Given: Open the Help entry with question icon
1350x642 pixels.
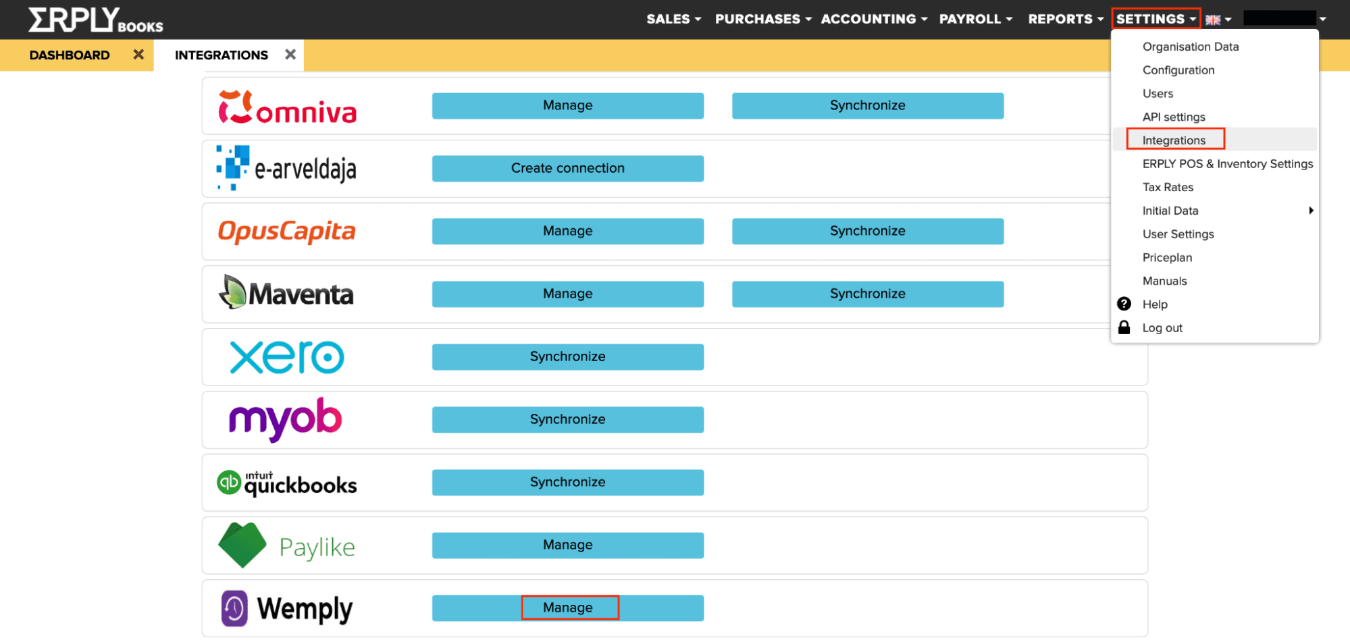Looking at the screenshot, I should [1154, 304].
